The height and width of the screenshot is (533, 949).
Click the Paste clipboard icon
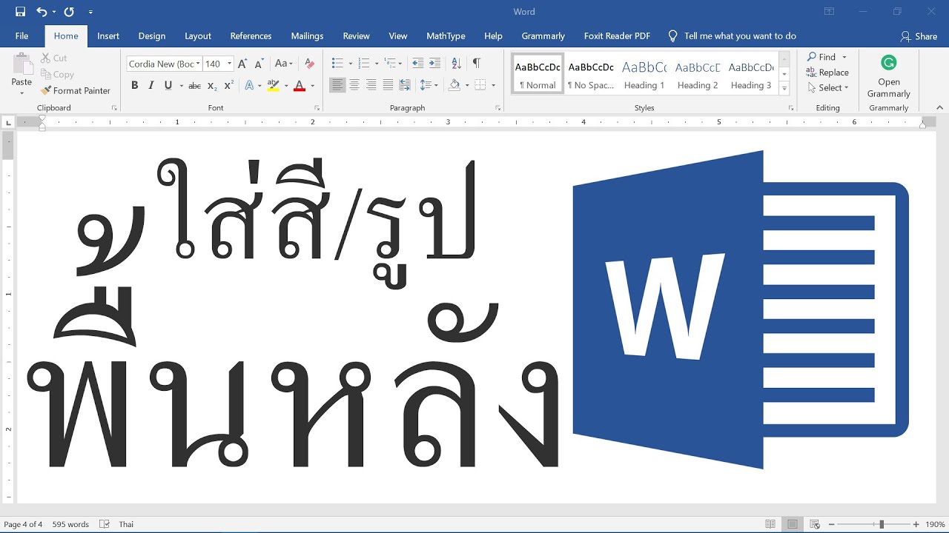coord(22,64)
